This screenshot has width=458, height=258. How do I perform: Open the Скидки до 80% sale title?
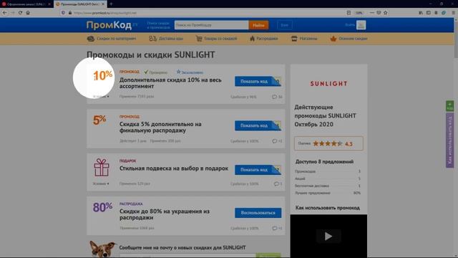(x=165, y=214)
